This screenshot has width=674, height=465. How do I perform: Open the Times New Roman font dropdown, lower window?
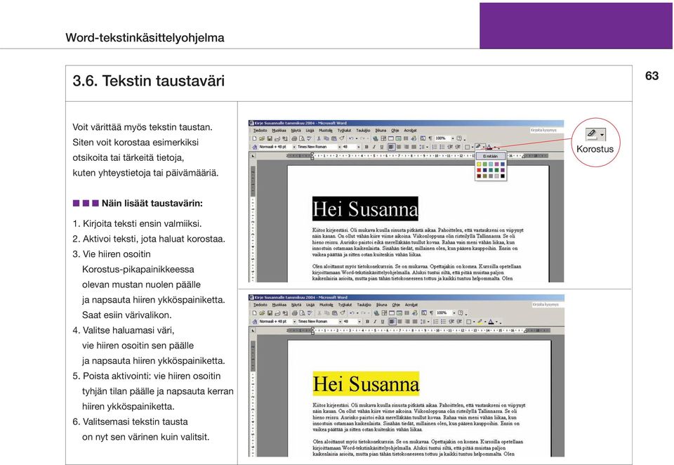341,321
